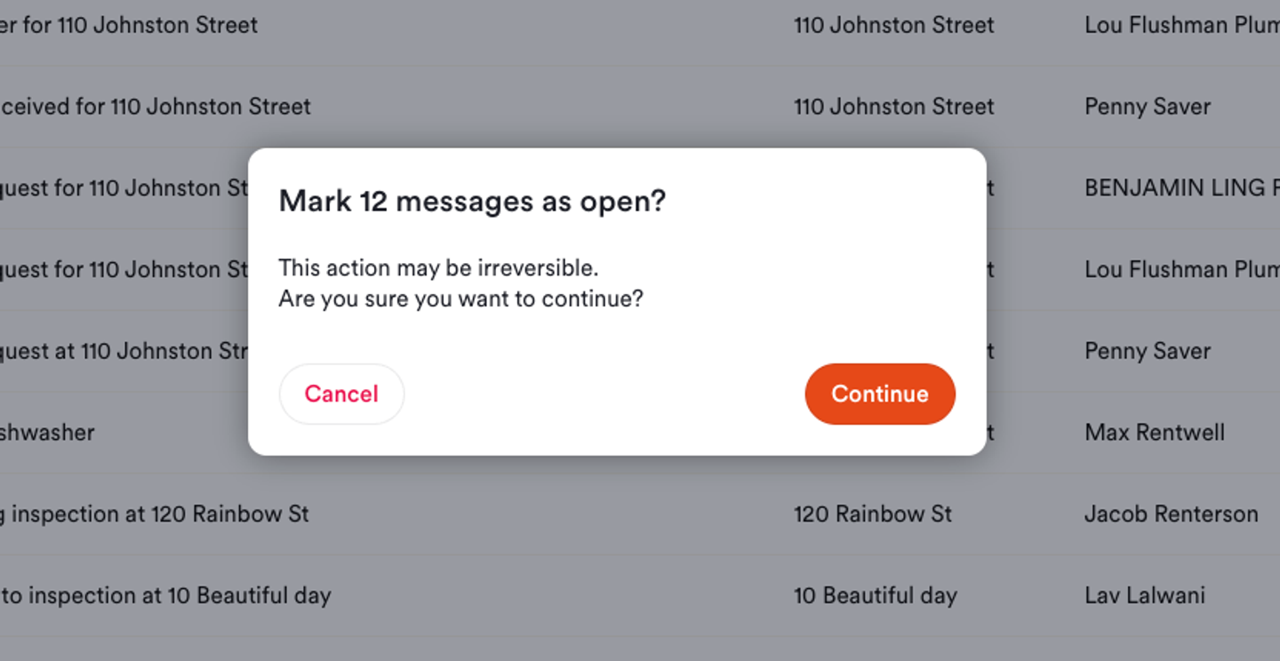Confirm with the orange Continue button
This screenshot has height=661, width=1280.
pyautogui.click(x=880, y=394)
